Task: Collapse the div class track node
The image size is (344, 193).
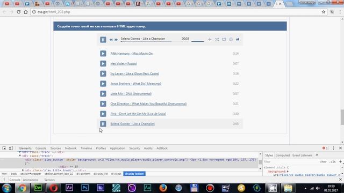Action: [x=20, y=156]
